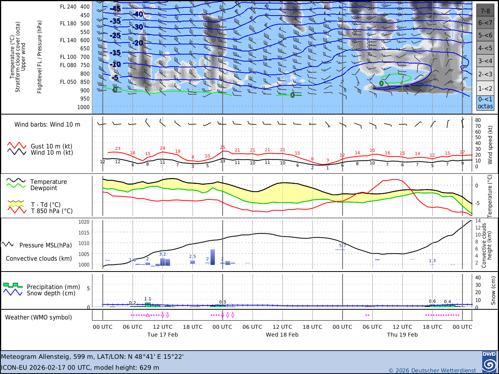Click the green Dewpoint legend line
499x374 pixels.
(16, 186)
